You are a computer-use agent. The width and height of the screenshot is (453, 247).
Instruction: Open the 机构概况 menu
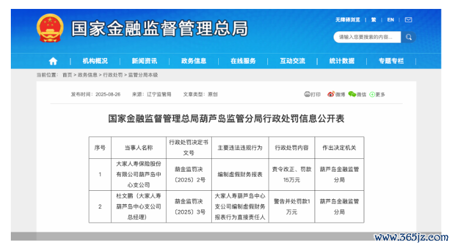click(95, 61)
